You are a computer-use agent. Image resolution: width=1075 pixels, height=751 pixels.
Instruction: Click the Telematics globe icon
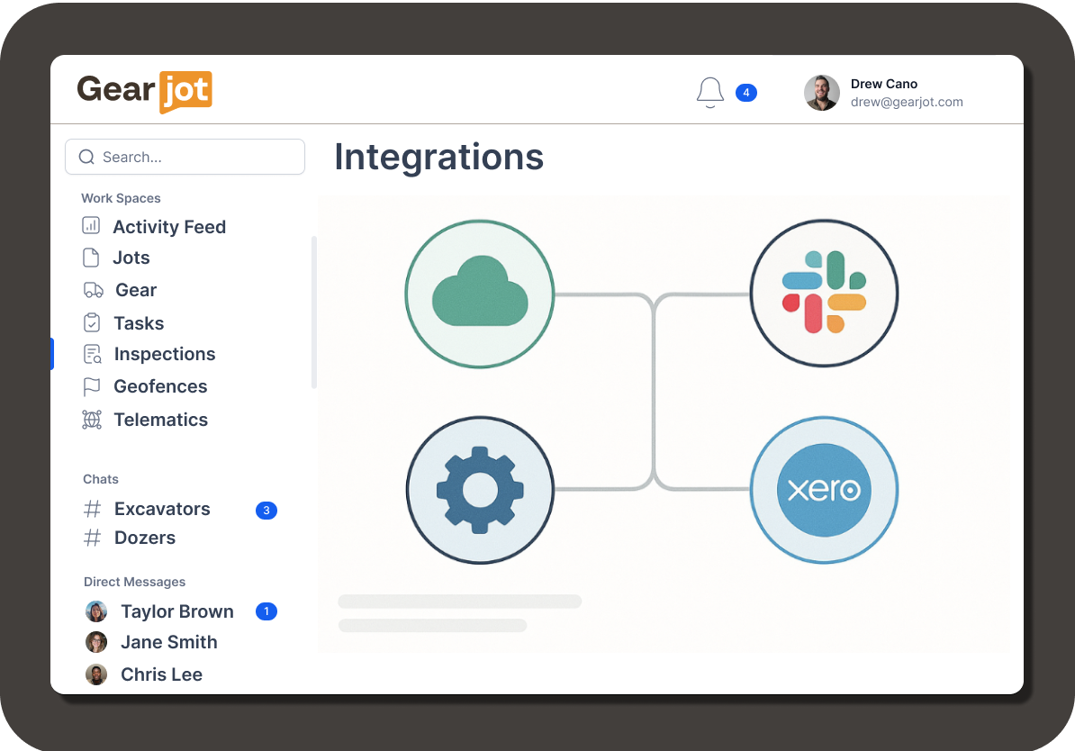92,420
